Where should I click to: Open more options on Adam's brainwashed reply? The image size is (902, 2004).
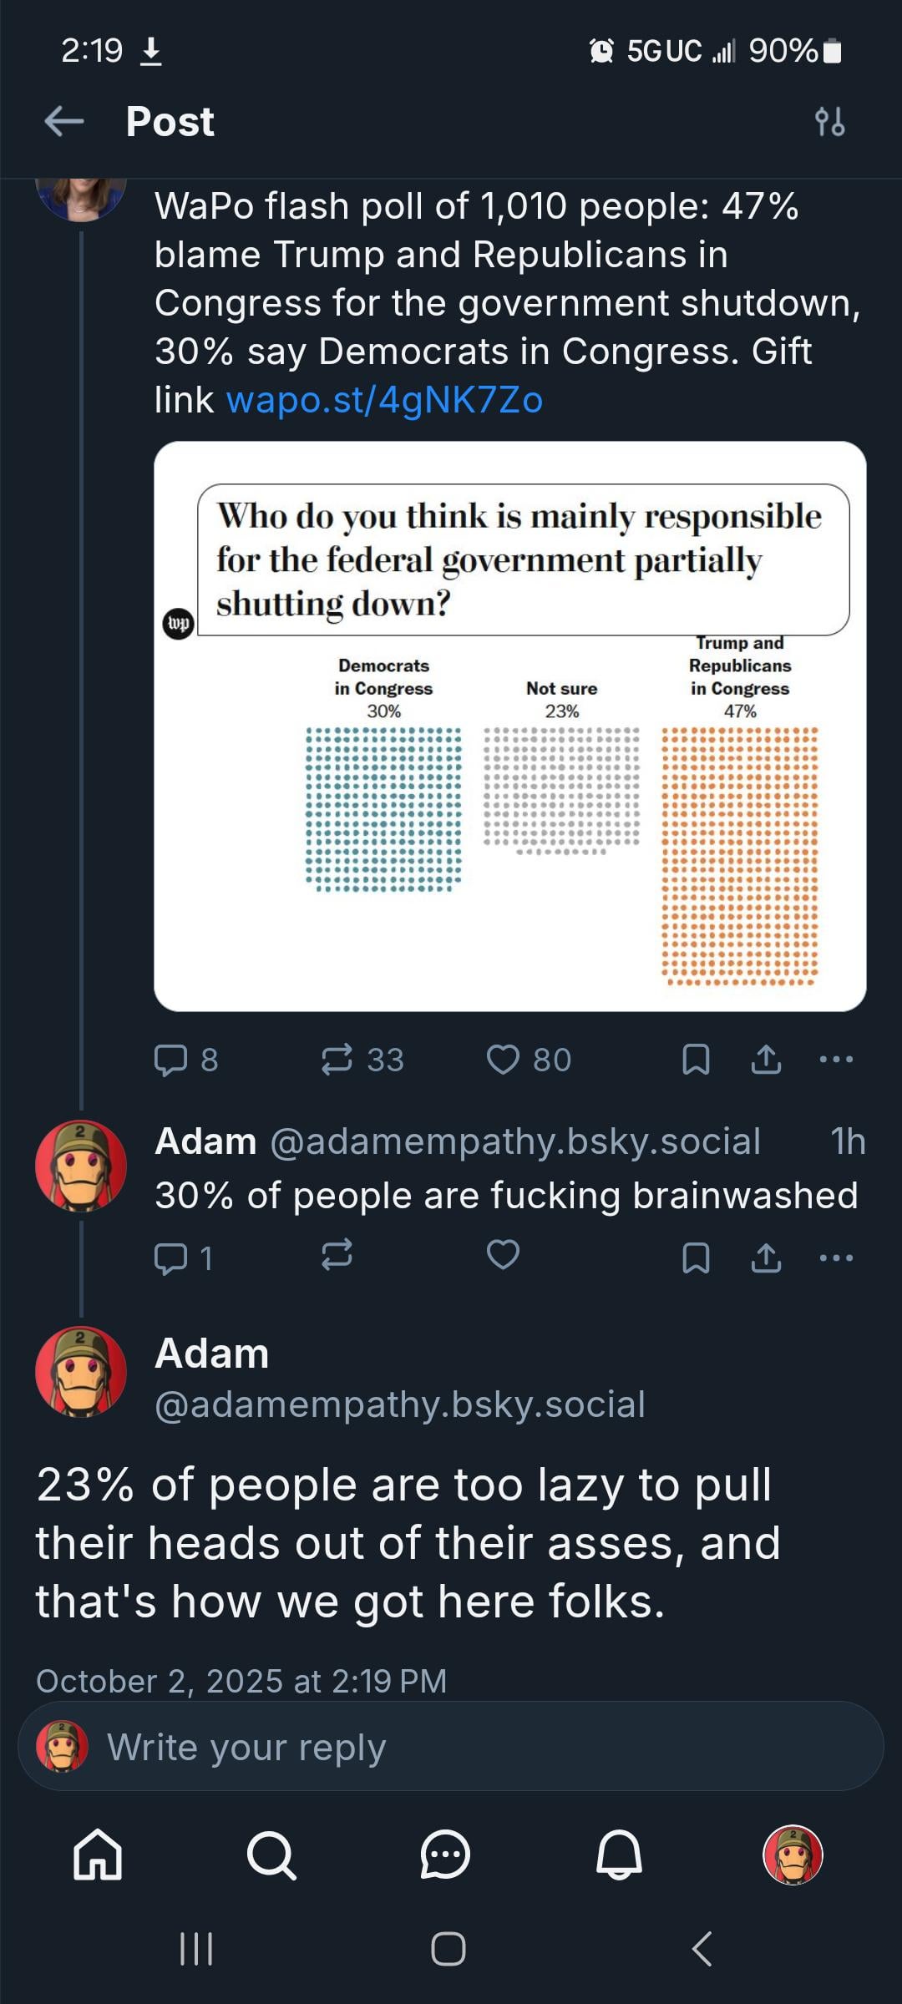[x=836, y=1257]
